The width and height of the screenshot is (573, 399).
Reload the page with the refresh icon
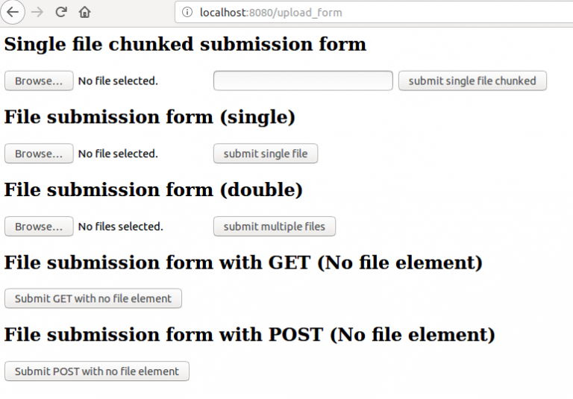61,12
